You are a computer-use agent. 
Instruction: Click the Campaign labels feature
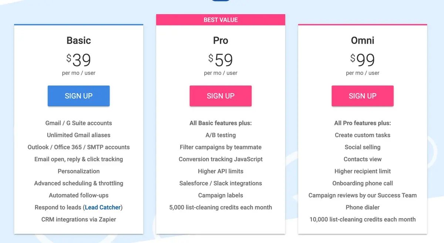pyautogui.click(x=221, y=195)
